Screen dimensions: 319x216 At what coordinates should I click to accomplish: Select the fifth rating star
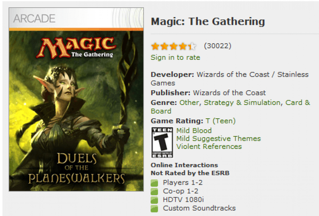[192, 46]
